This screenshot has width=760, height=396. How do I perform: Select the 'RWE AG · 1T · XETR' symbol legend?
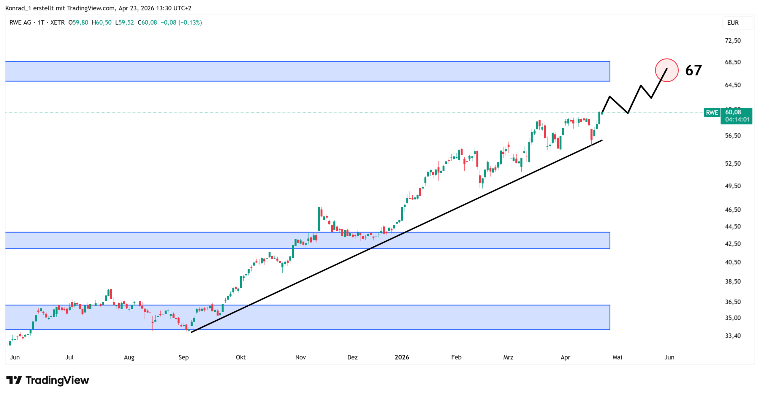(37, 23)
